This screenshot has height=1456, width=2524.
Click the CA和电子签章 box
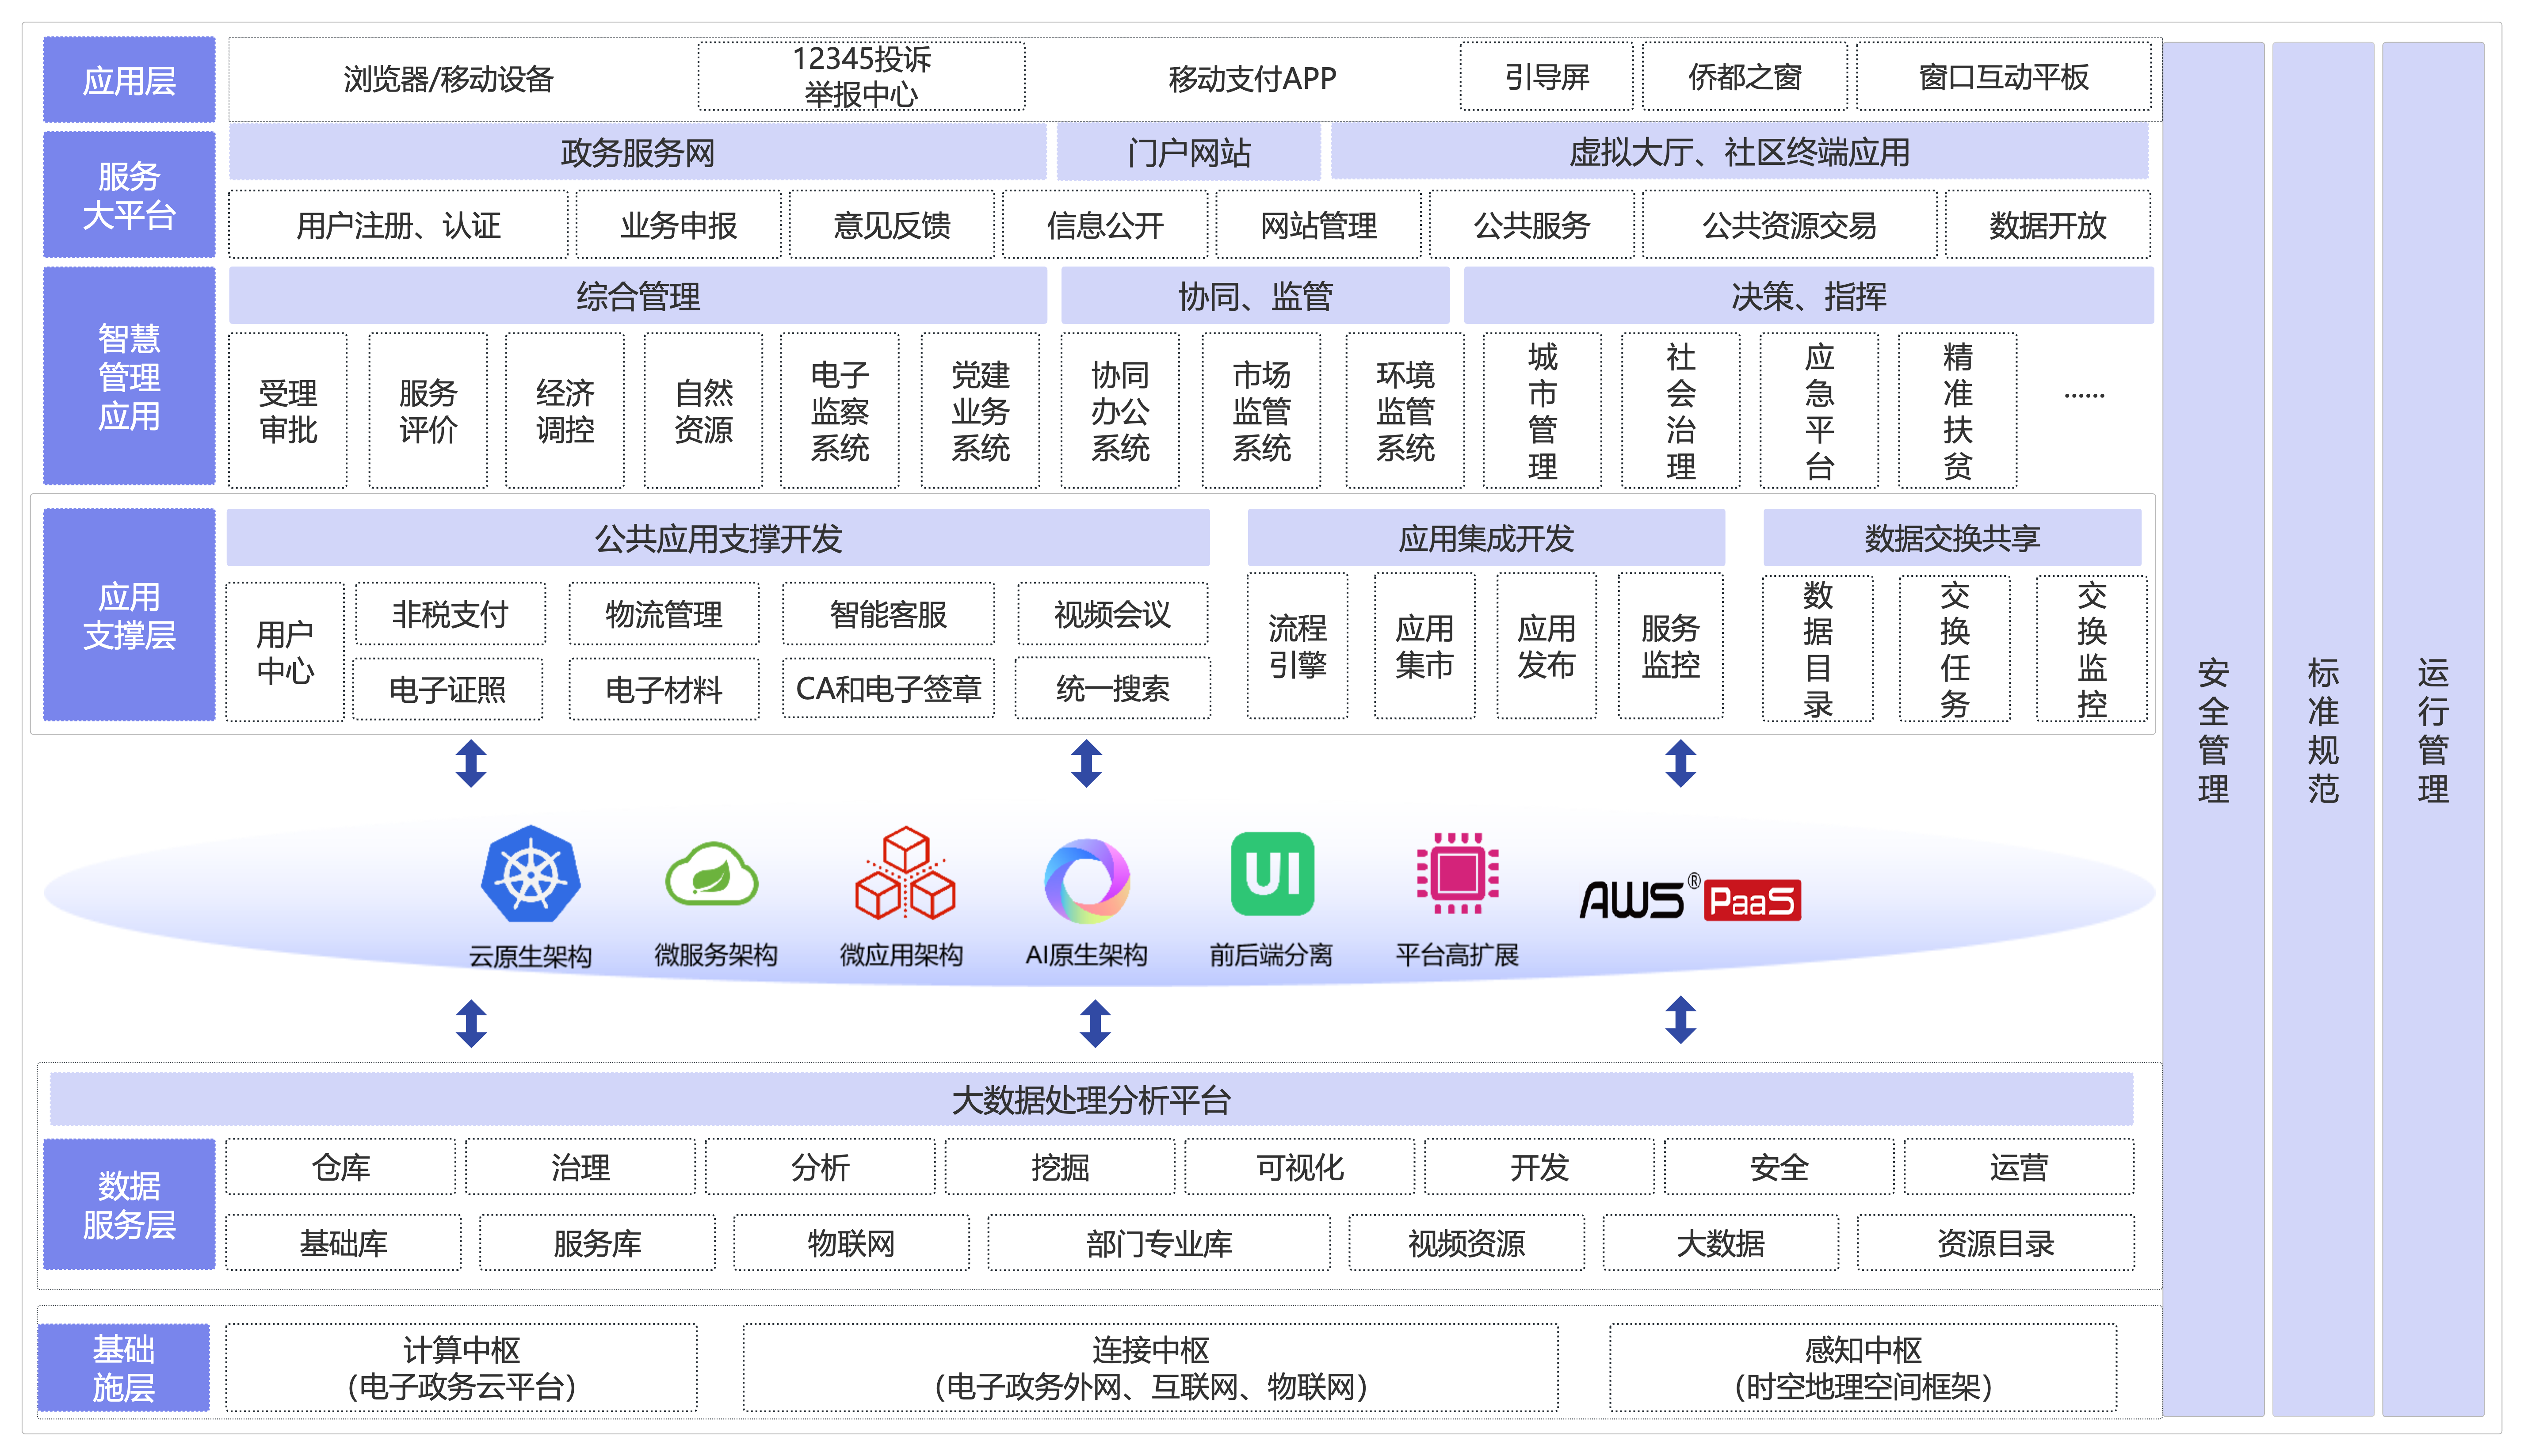click(x=888, y=688)
